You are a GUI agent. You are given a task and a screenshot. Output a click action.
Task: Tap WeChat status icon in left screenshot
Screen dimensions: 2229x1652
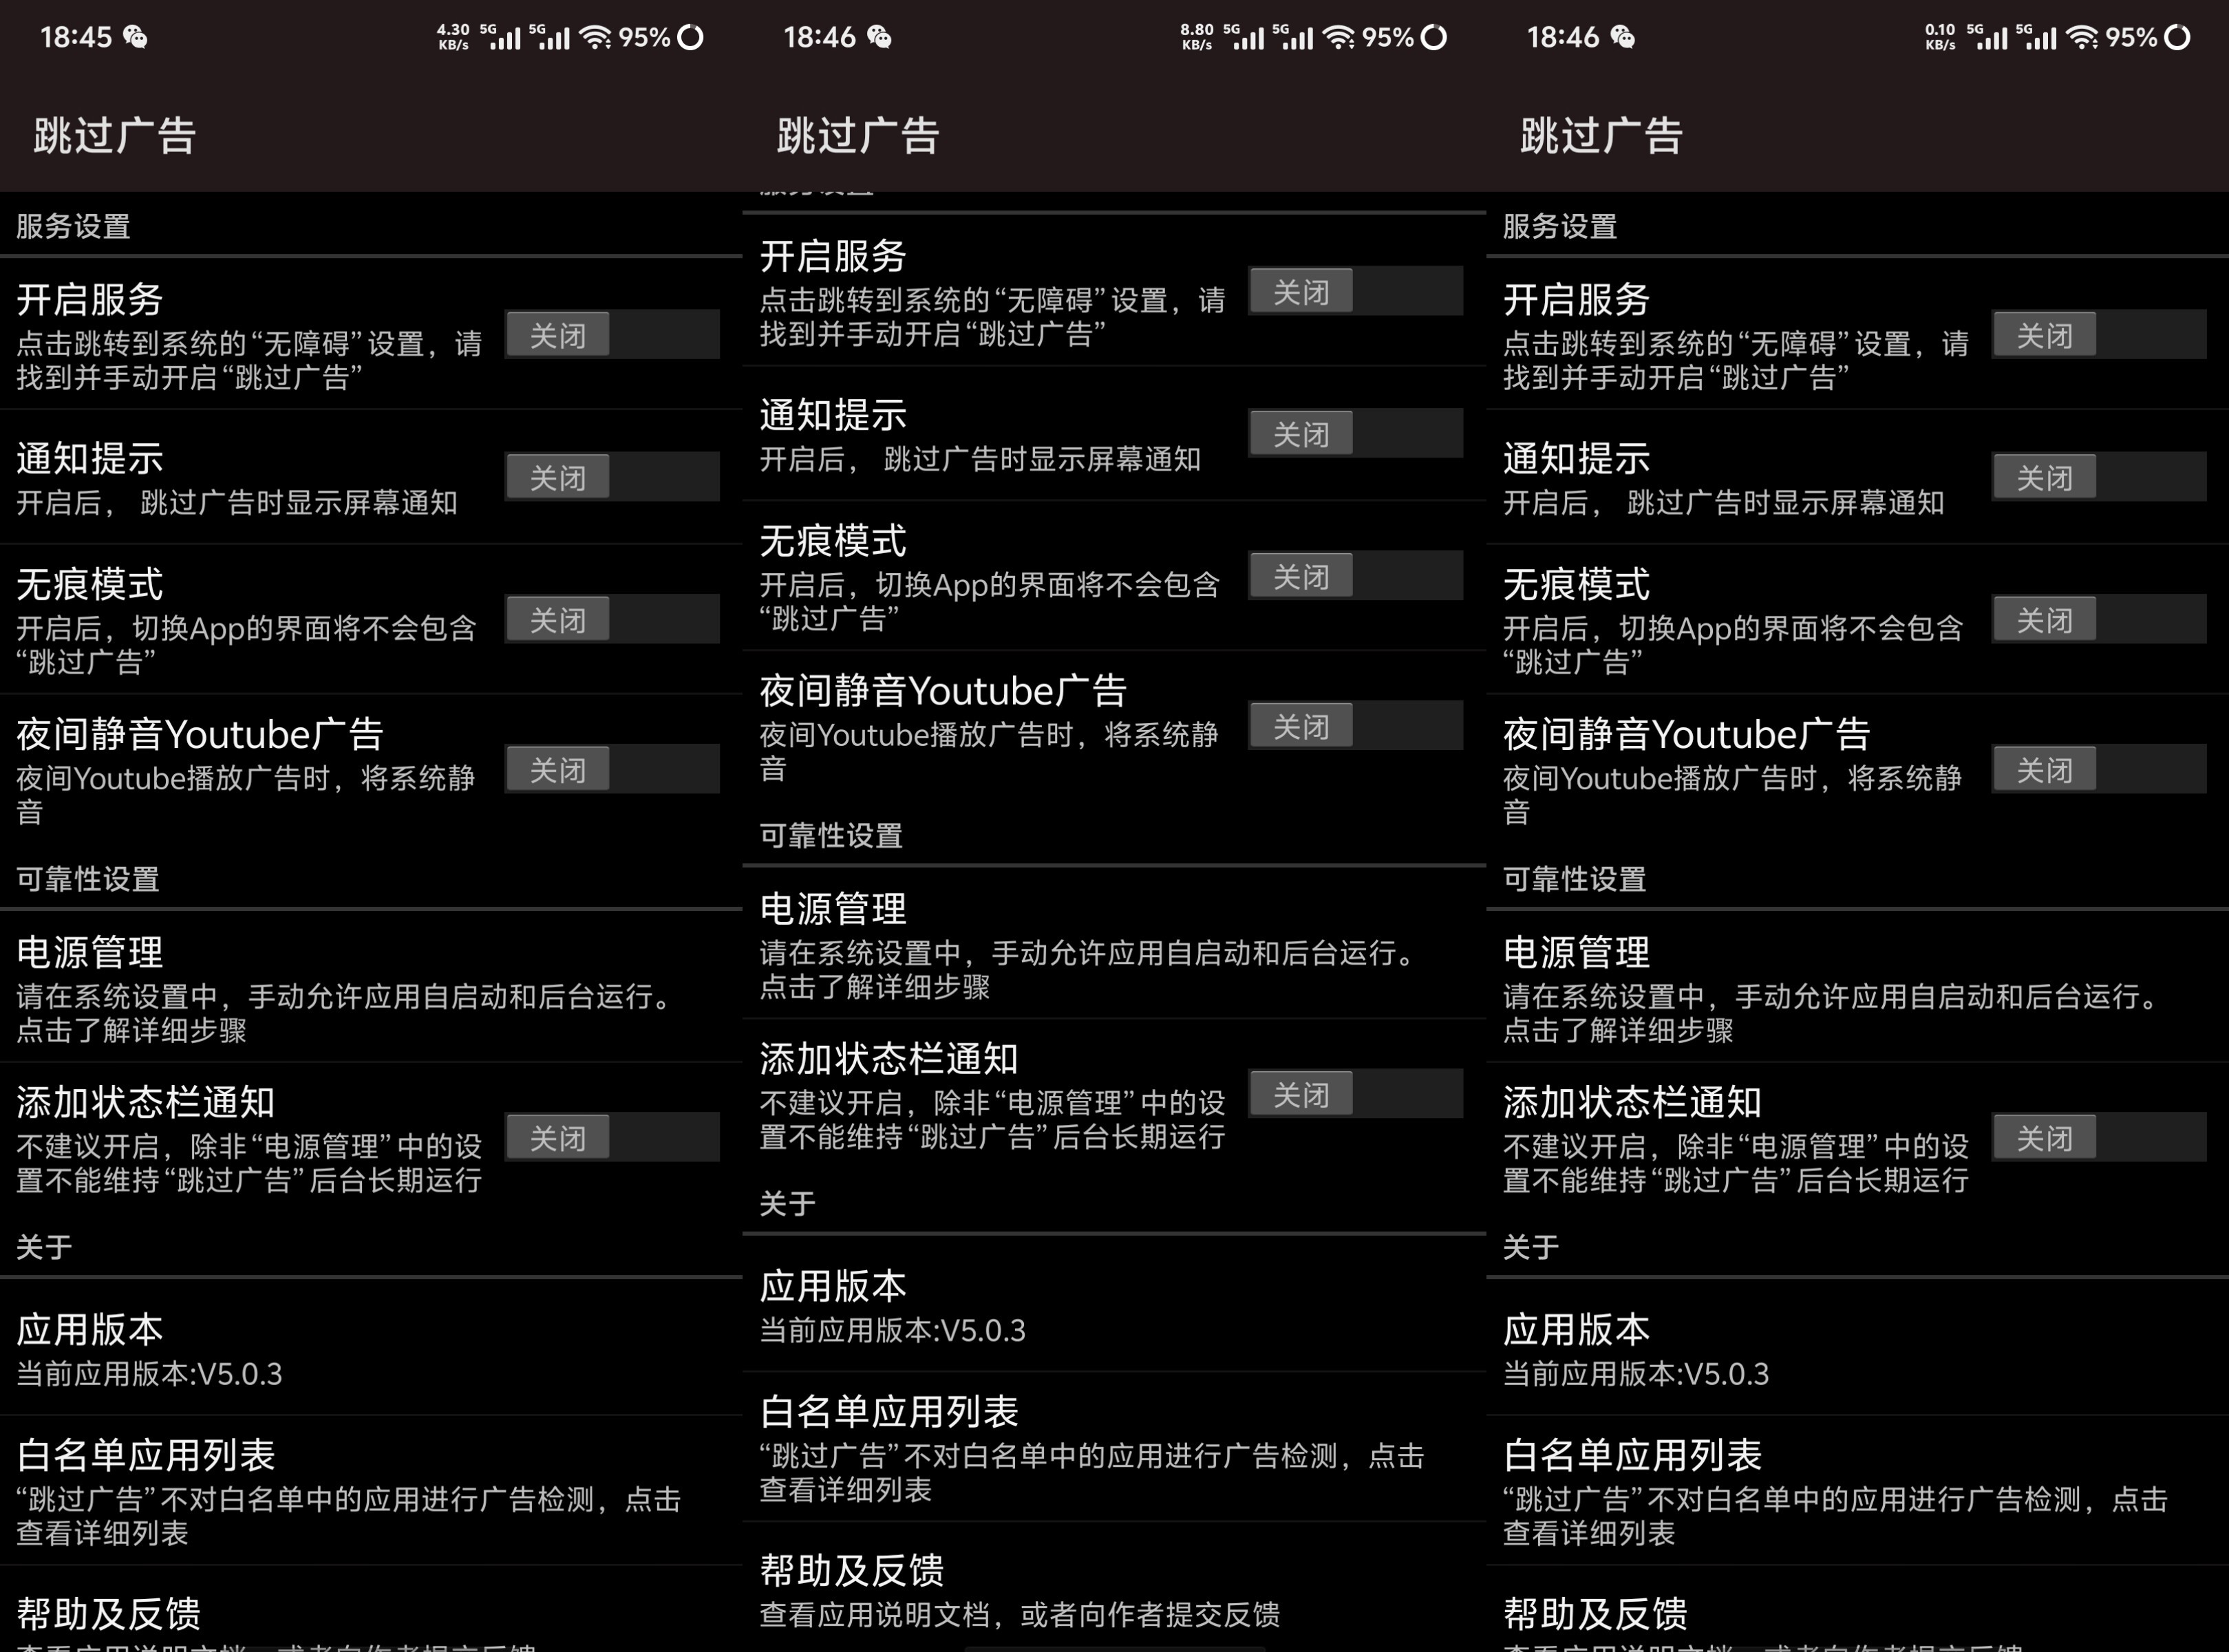[x=135, y=38]
